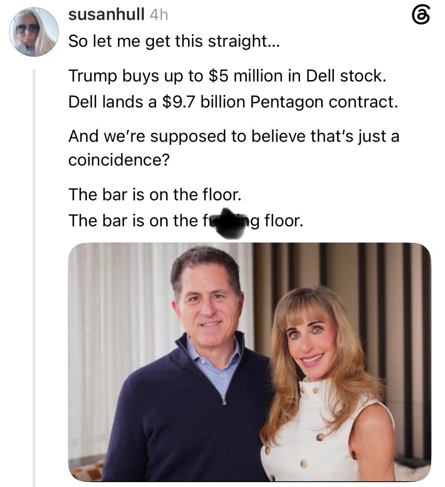Click the sunglasses in the profile picture

27,28
